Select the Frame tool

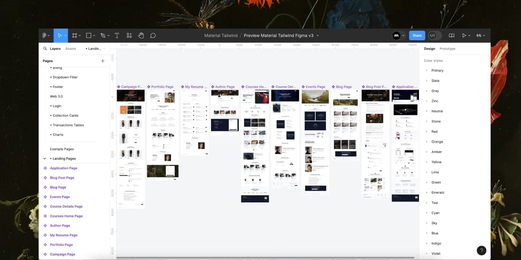(x=75, y=35)
